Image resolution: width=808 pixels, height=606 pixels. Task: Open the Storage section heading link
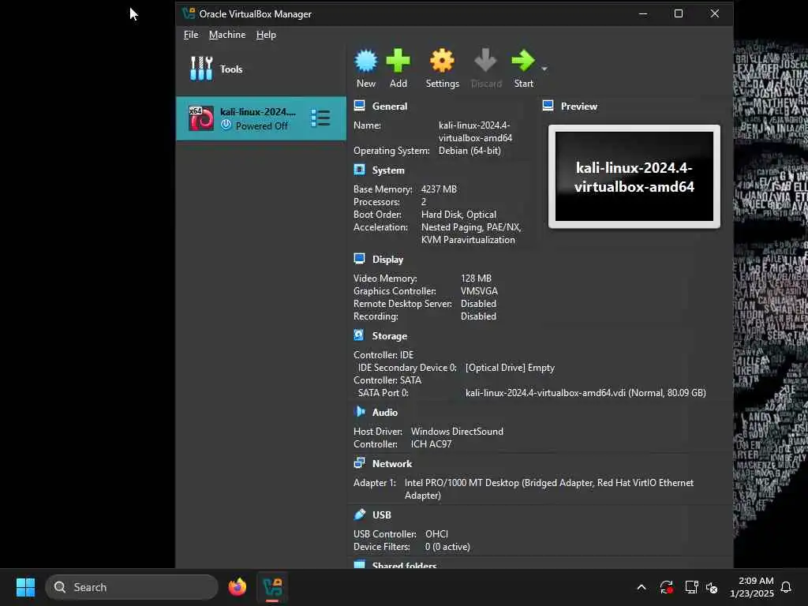pos(390,336)
